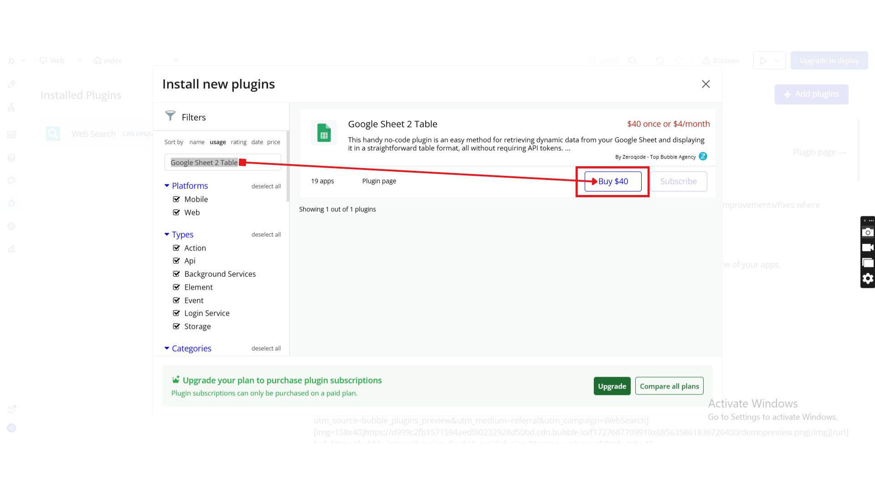
Task: Open the Plugin page link
Action: coord(379,181)
